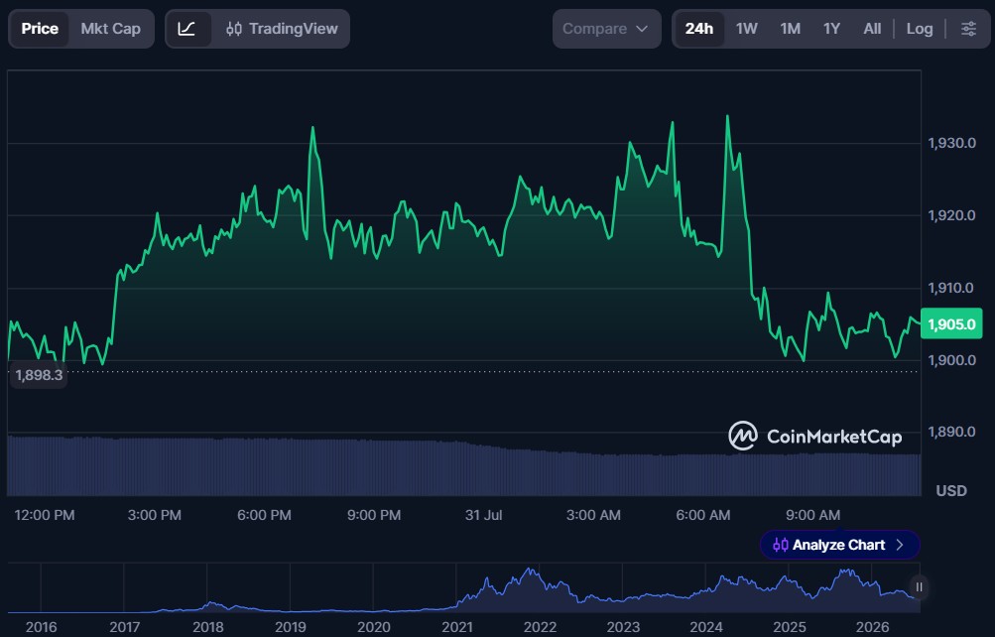The image size is (995, 637).
Task: Click CoinMarketCap logo on chart
Action: [x=814, y=437]
